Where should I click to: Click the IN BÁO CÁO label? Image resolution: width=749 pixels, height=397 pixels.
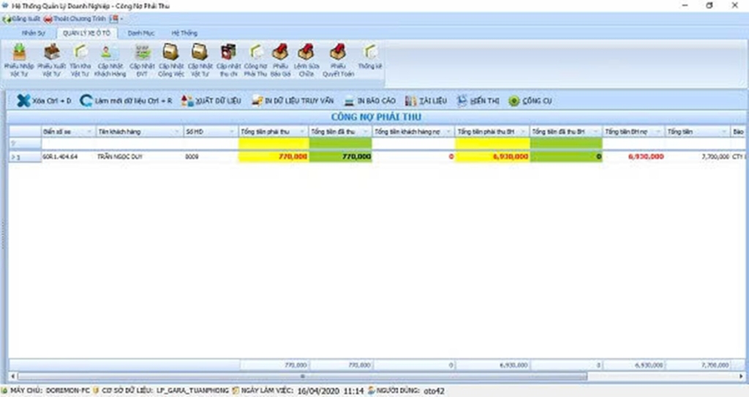point(377,101)
